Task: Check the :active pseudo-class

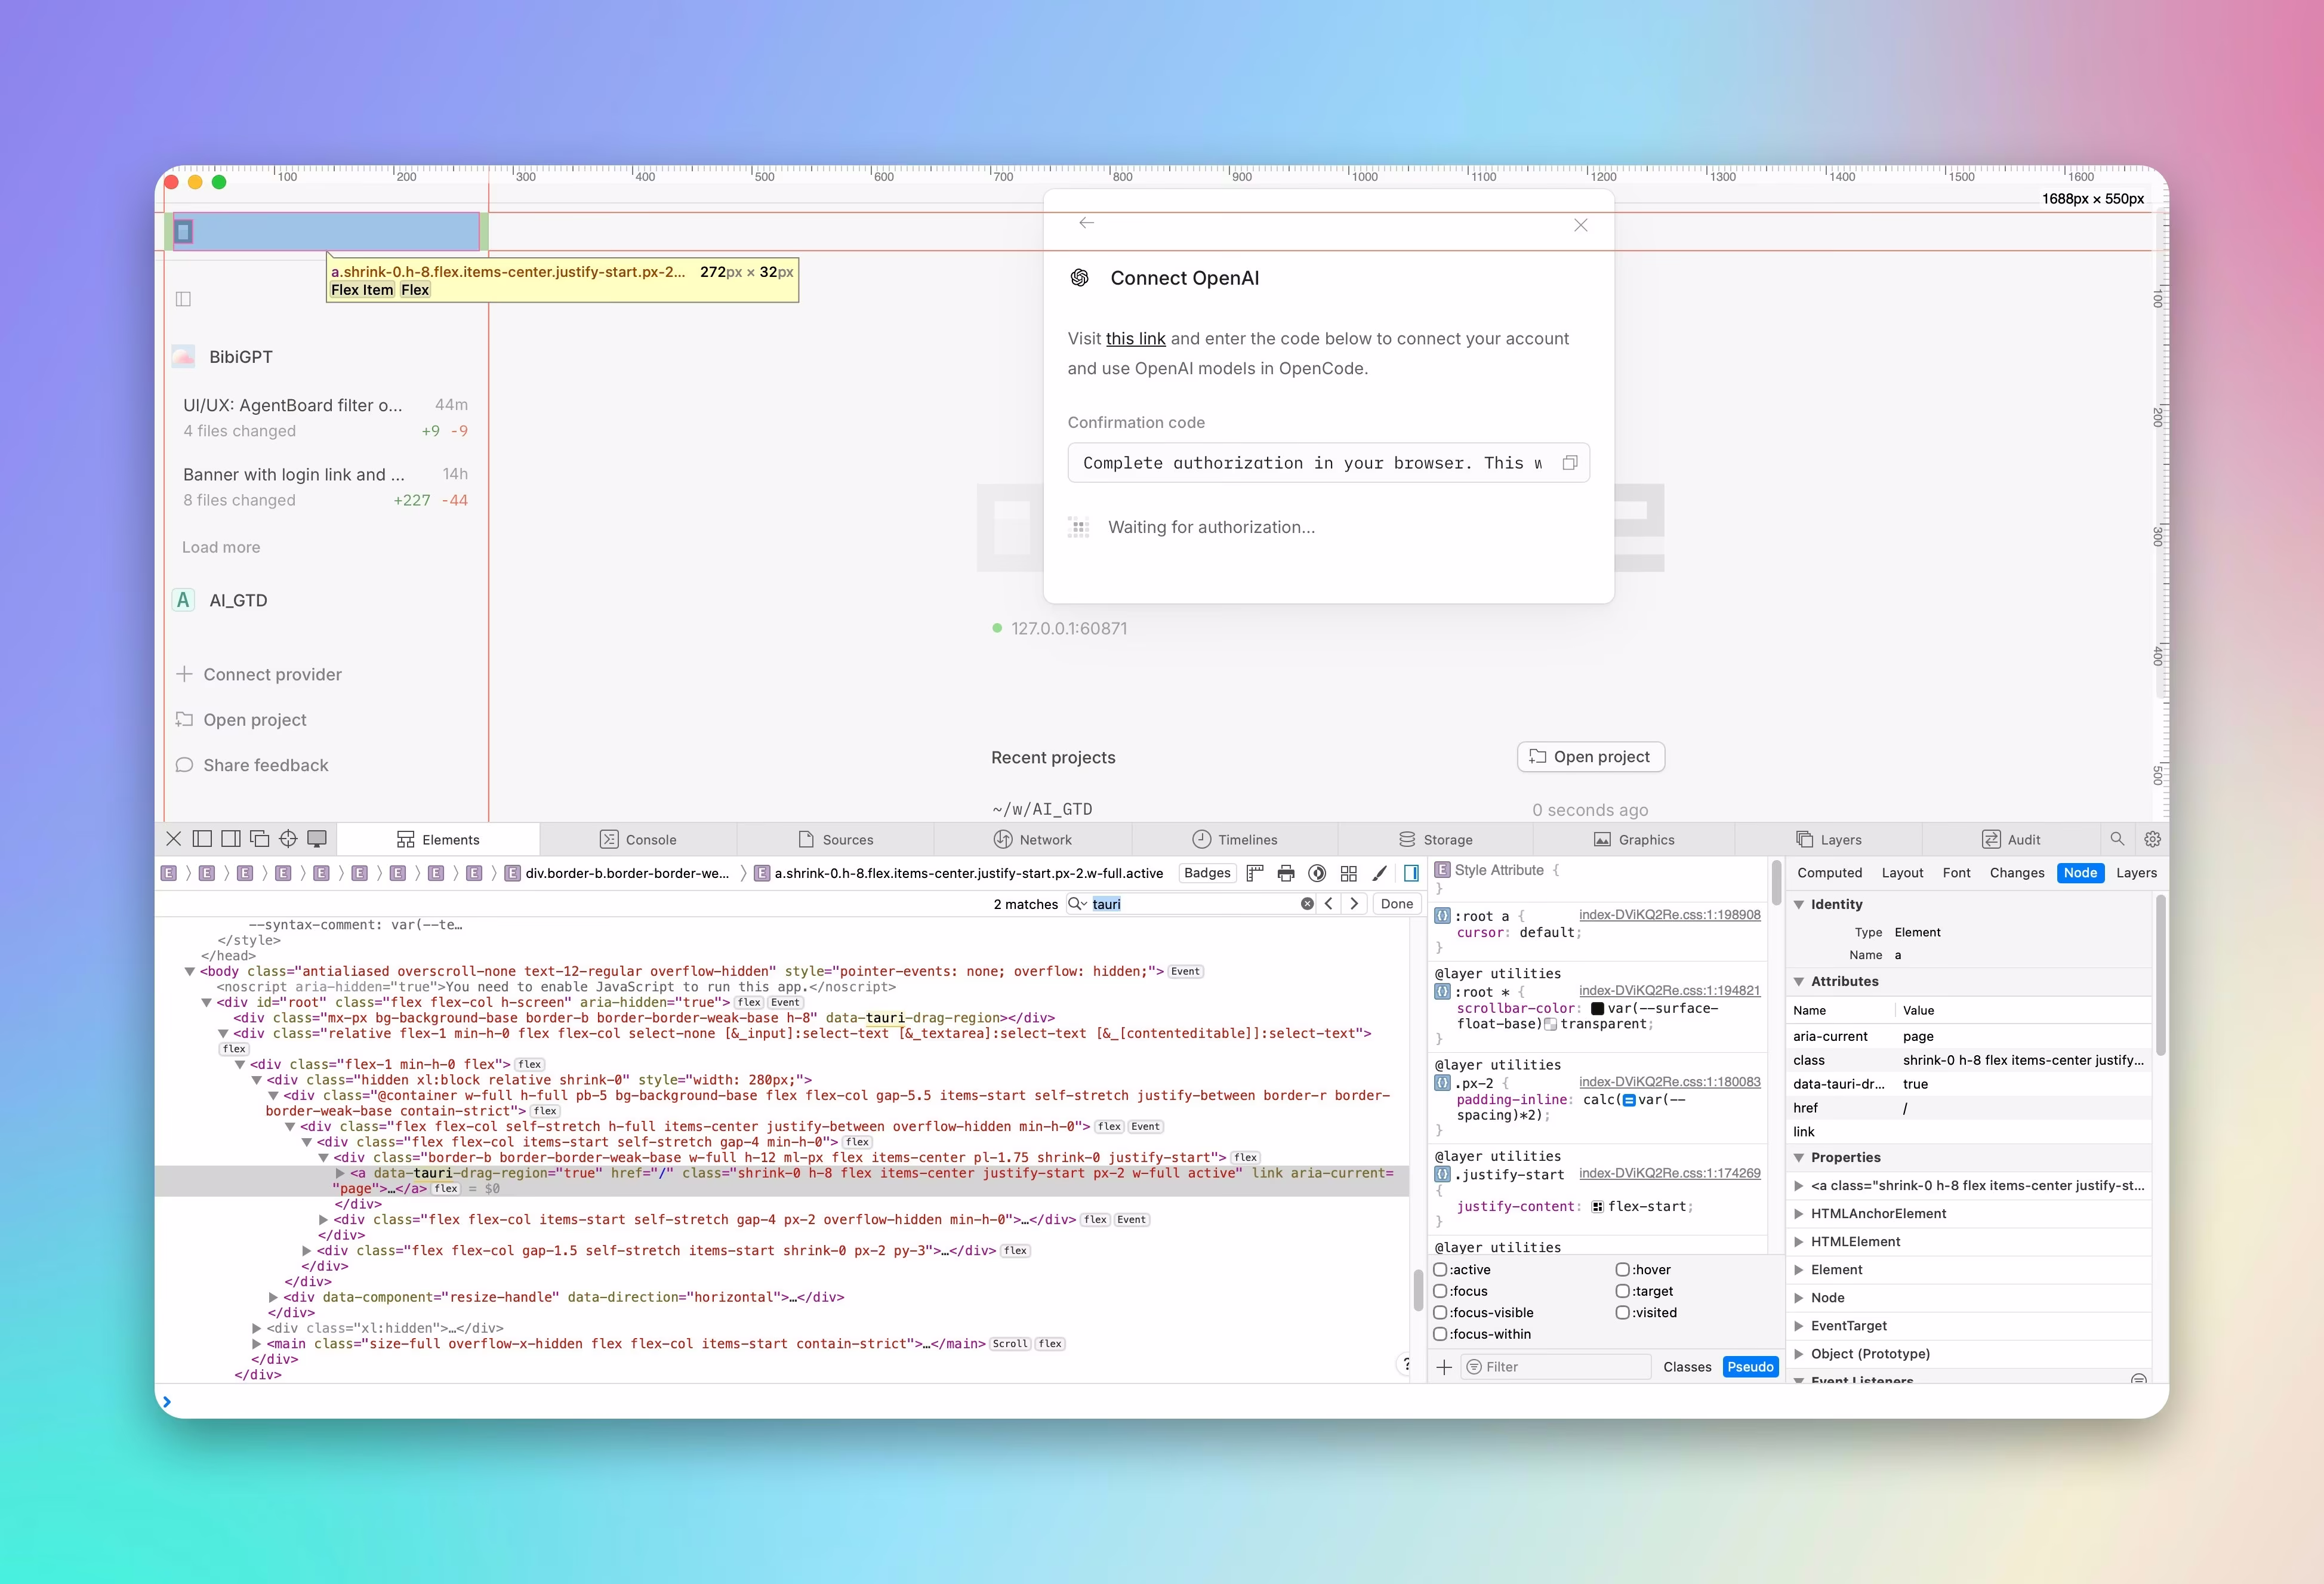Action: 1439,1270
